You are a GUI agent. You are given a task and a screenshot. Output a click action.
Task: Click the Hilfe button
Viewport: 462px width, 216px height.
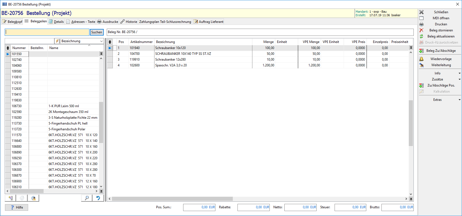[x=17, y=207]
